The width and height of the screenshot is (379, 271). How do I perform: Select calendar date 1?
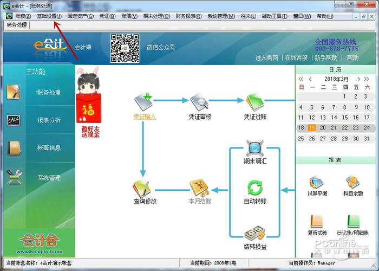click(x=344, y=96)
